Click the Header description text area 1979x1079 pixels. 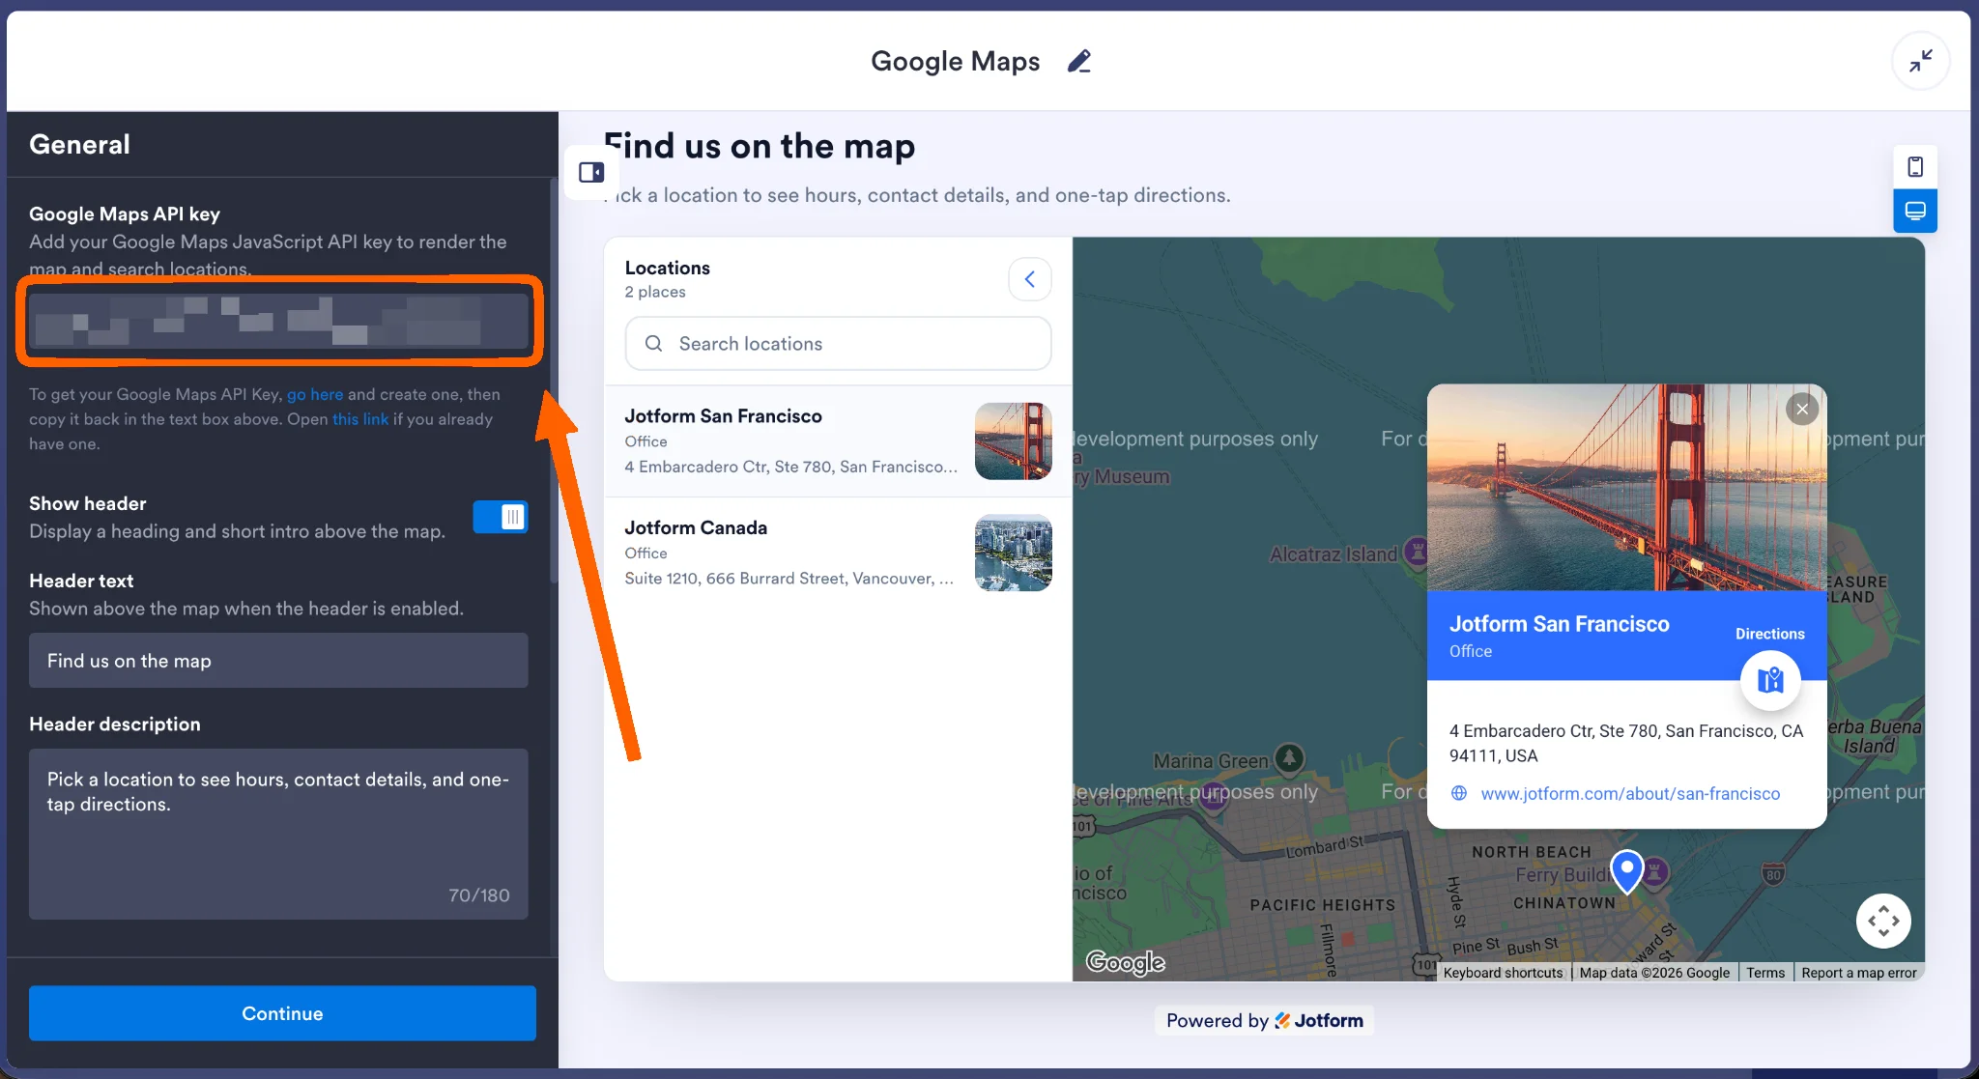278,834
